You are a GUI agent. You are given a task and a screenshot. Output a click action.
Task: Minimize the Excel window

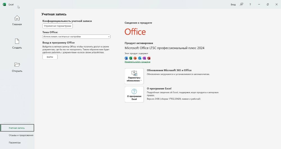click(x=259, y=4)
